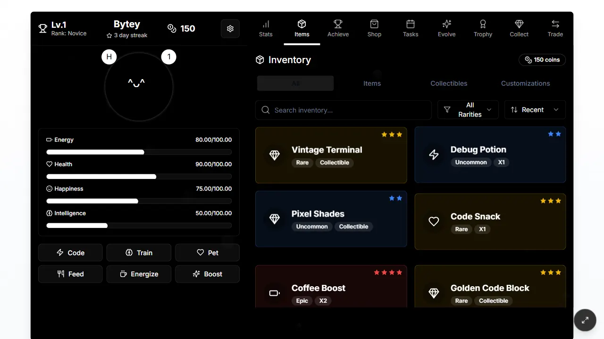This screenshot has height=339, width=604.
Task: Click the Feed button
Action: tap(70, 274)
